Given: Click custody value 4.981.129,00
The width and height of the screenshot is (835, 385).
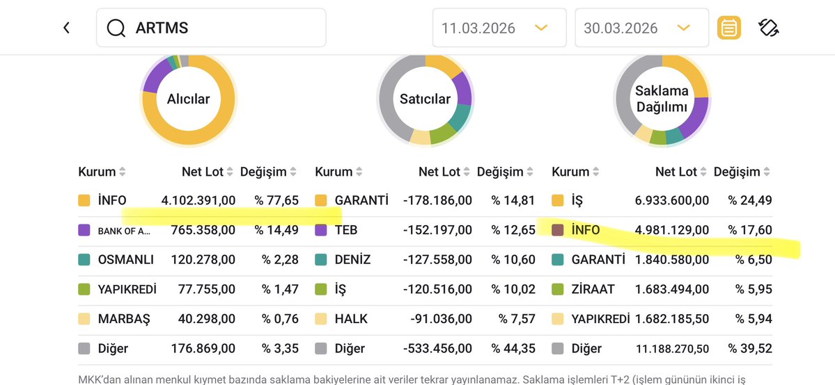Looking at the screenshot, I should click(672, 230).
